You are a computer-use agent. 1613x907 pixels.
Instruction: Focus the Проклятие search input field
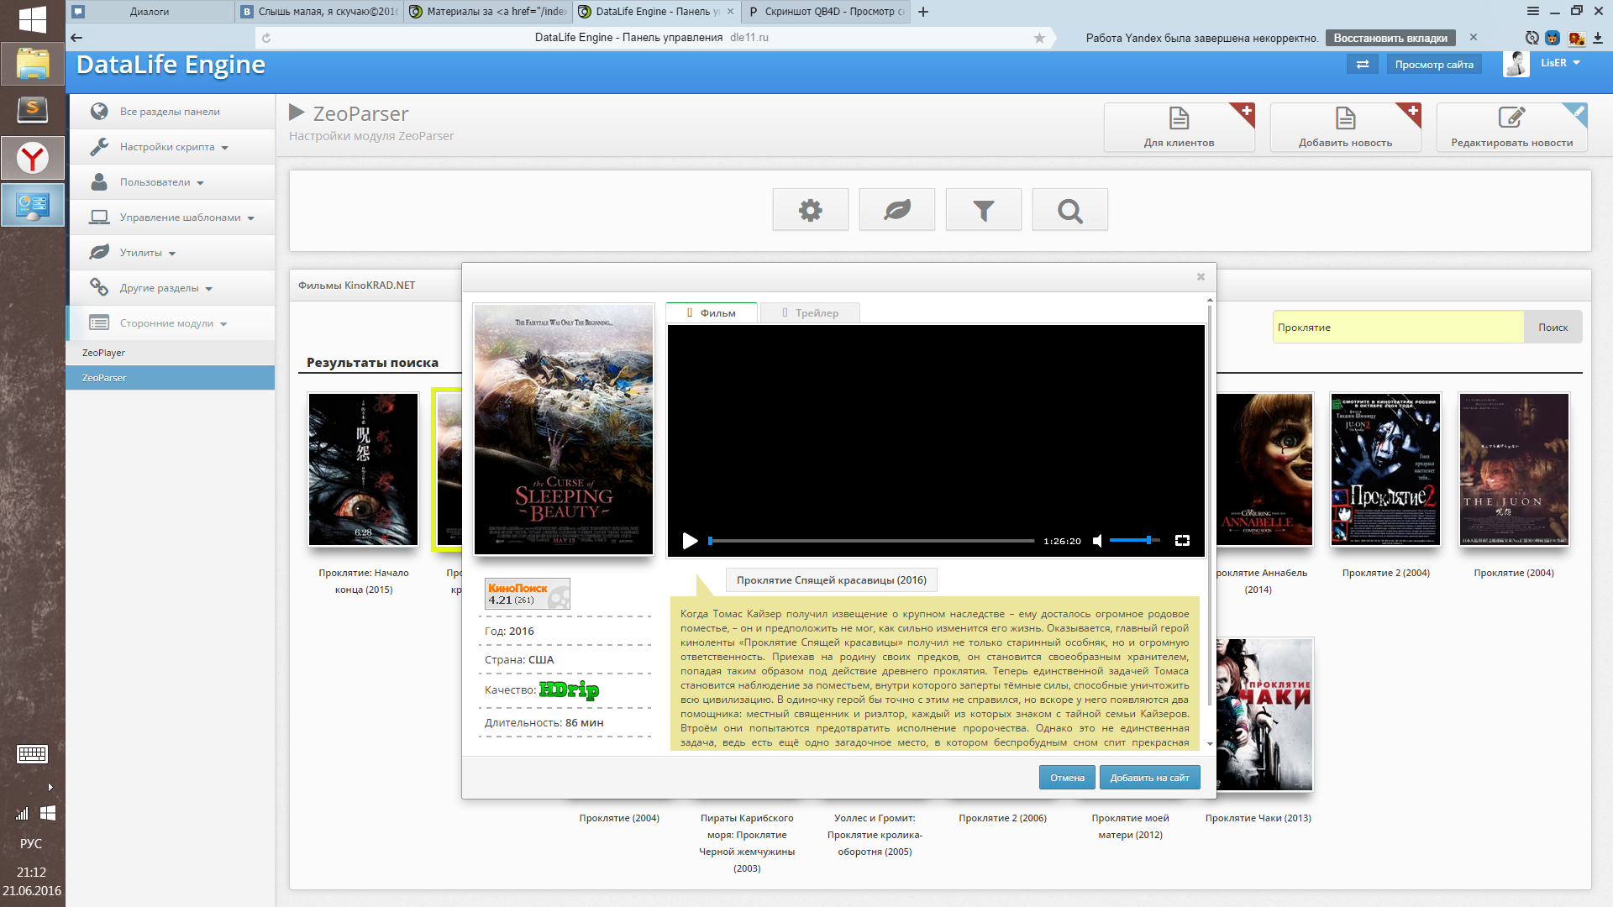pyautogui.click(x=1398, y=328)
